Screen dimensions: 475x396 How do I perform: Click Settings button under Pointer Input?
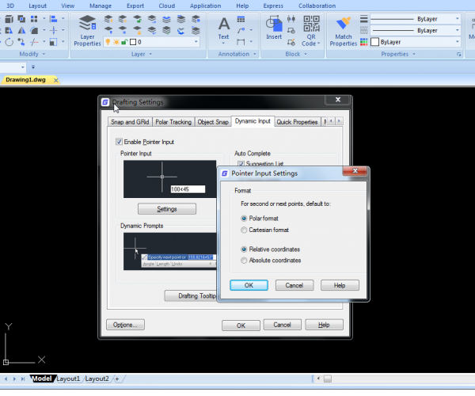coord(167,209)
